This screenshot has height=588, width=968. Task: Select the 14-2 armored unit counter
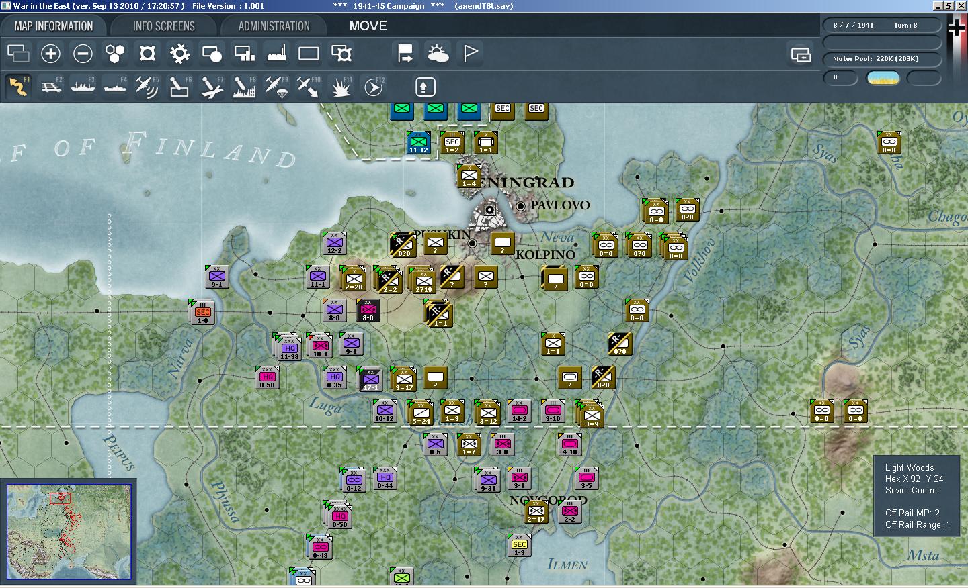coord(519,411)
